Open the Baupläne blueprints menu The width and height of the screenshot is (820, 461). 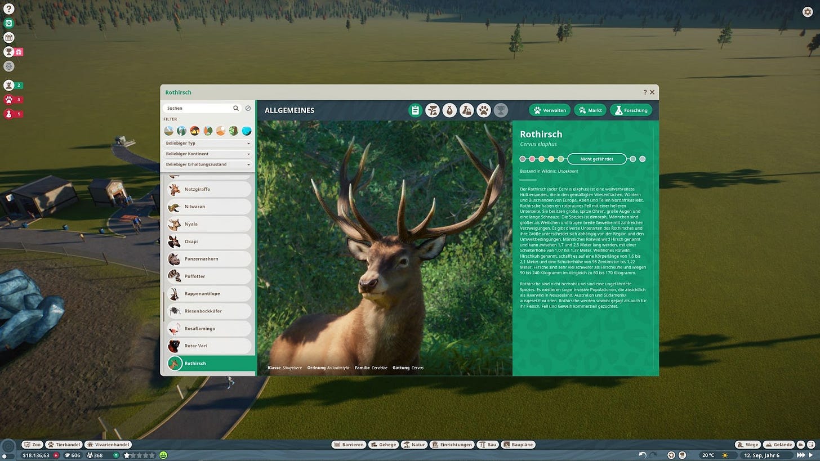pyautogui.click(x=518, y=445)
